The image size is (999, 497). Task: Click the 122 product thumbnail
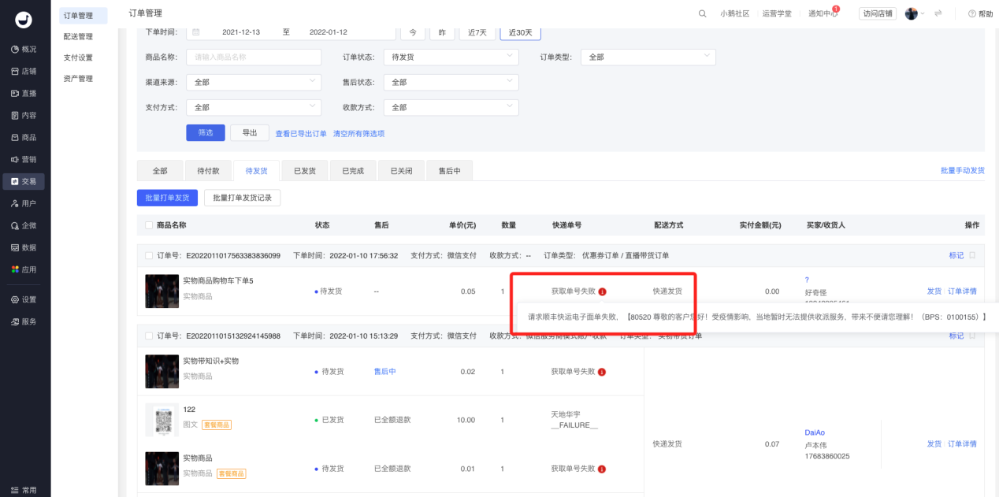pyautogui.click(x=162, y=420)
